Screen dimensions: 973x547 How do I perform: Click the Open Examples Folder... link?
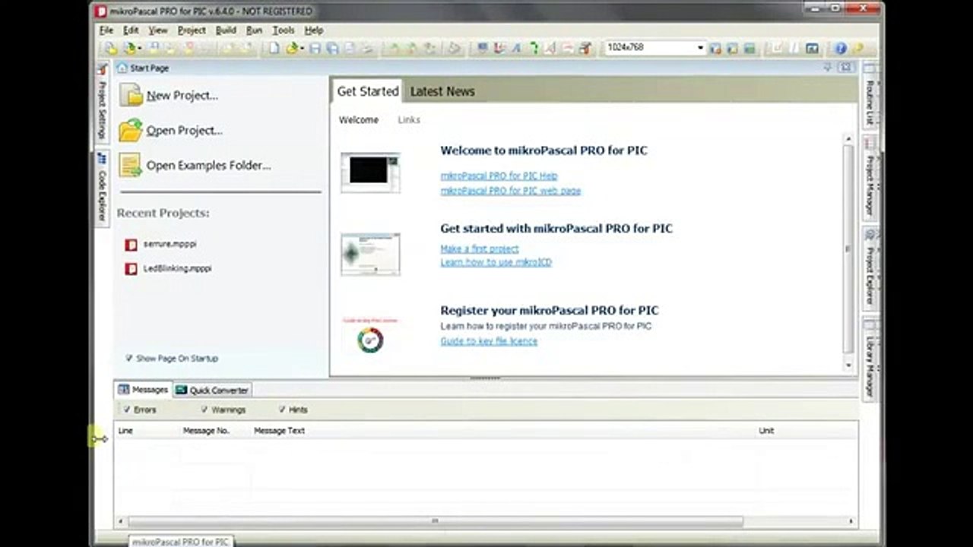click(x=208, y=166)
